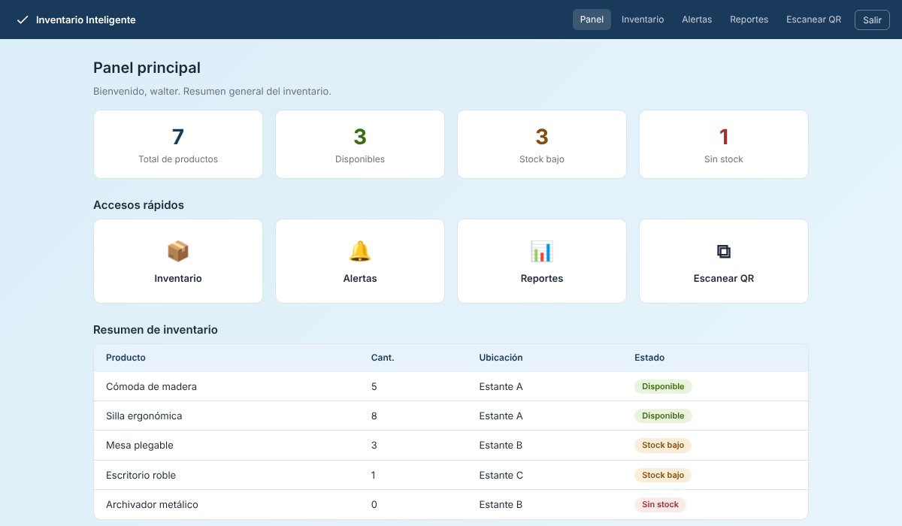This screenshot has height=526, width=902.
Task: Select the Cómoda de madera product name
Action: click(151, 387)
